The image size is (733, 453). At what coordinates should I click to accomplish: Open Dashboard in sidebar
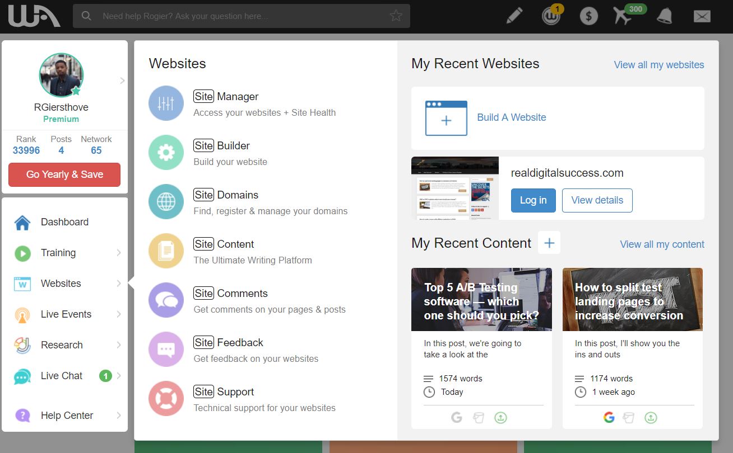click(65, 222)
